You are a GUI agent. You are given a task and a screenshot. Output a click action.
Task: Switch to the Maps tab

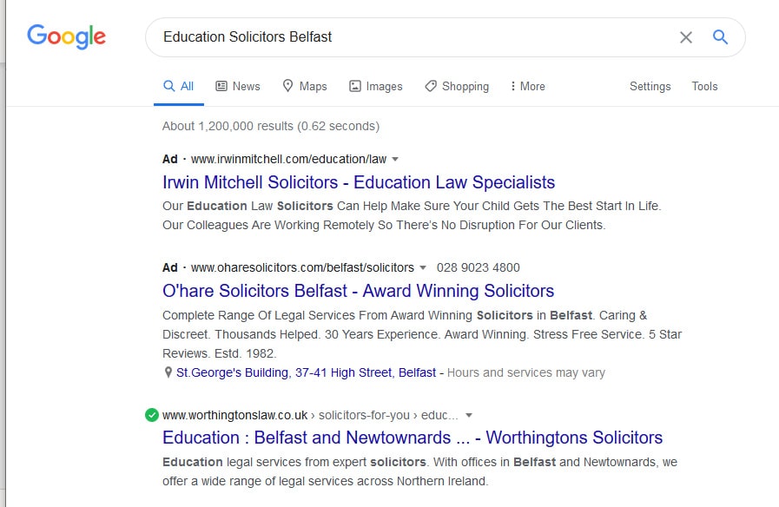point(305,87)
